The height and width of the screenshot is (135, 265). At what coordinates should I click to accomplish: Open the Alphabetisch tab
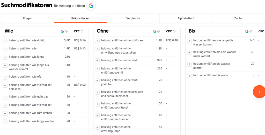pos(186,18)
